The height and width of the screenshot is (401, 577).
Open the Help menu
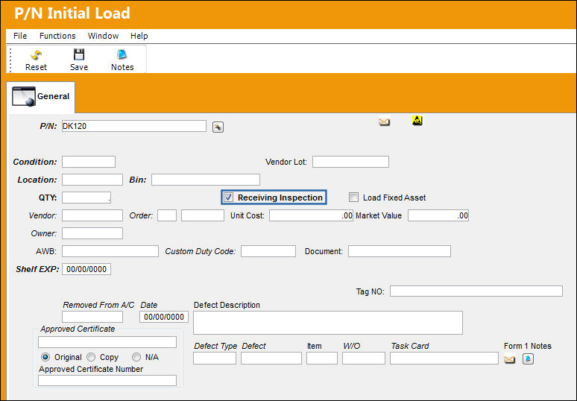[139, 36]
